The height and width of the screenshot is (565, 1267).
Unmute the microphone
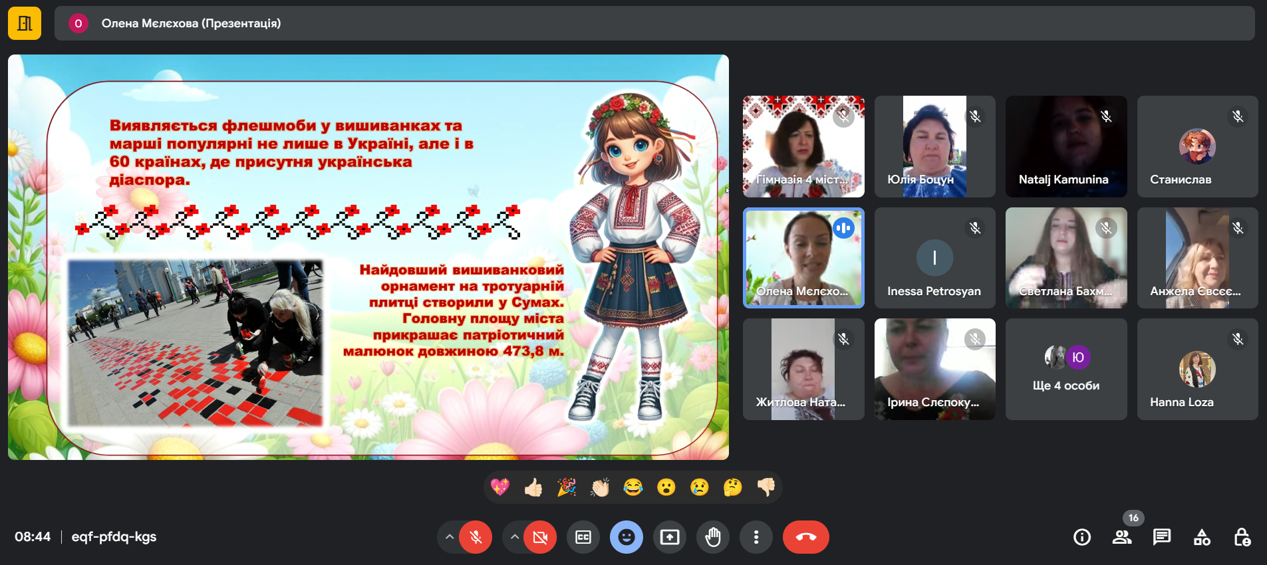point(476,537)
